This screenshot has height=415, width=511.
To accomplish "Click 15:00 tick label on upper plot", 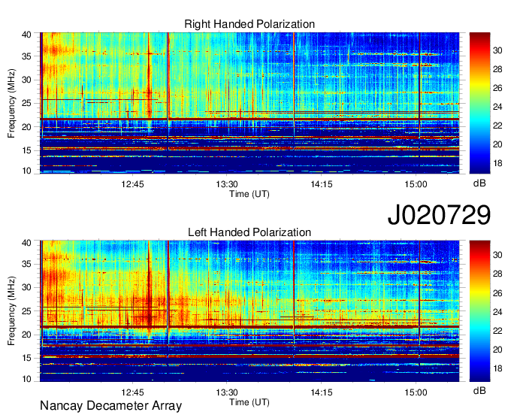I will click(416, 184).
